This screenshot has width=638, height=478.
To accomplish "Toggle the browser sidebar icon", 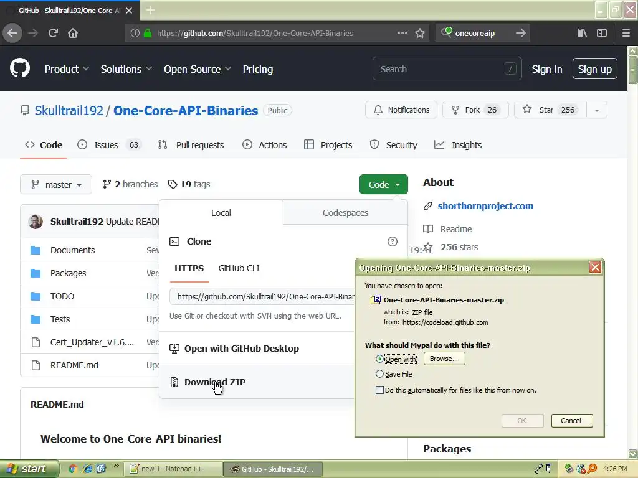I will coord(602,34).
